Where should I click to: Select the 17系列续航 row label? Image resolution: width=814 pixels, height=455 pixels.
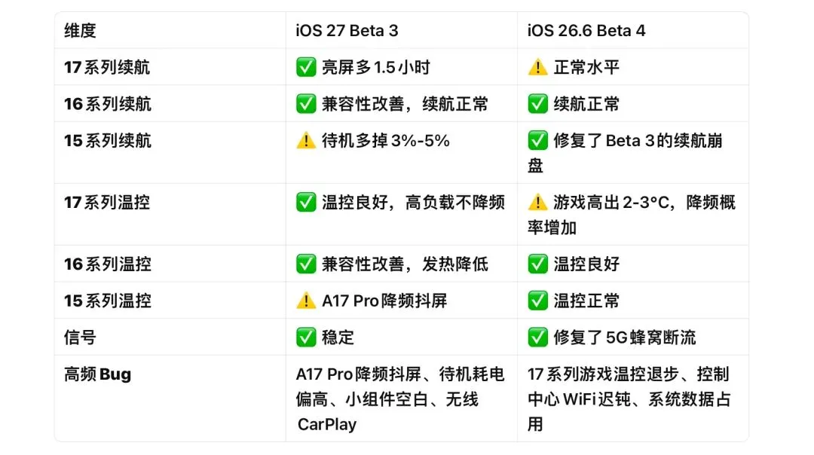(107, 68)
